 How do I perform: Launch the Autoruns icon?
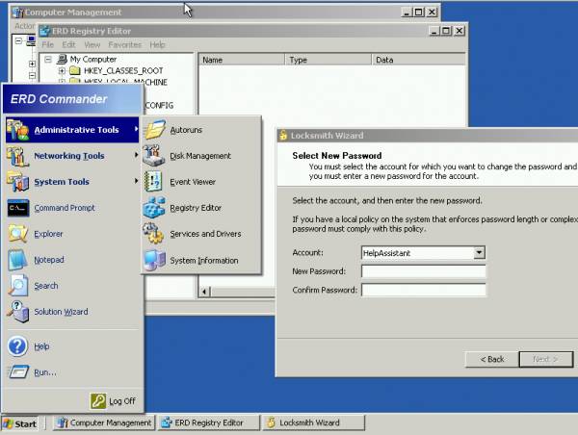pos(155,130)
